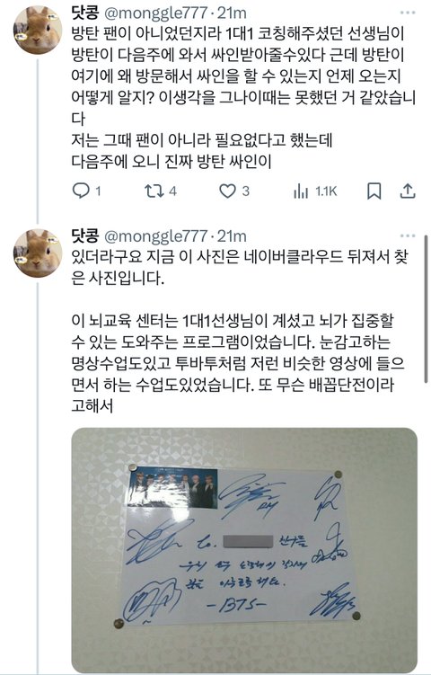431x675 pixels.
Task: Share the first tweet via upload icon
Action: pyautogui.click(x=408, y=191)
